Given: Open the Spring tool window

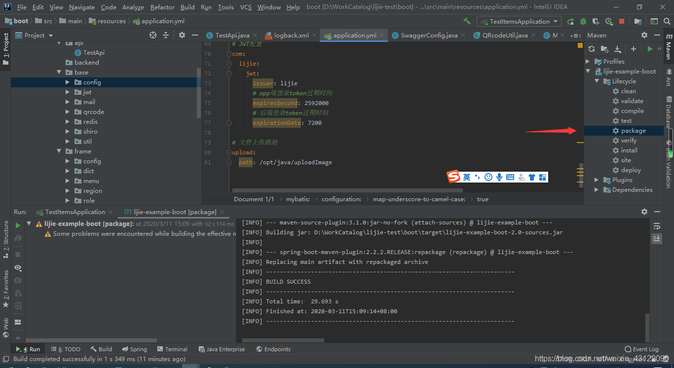Looking at the screenshot, I should point(134,349).
